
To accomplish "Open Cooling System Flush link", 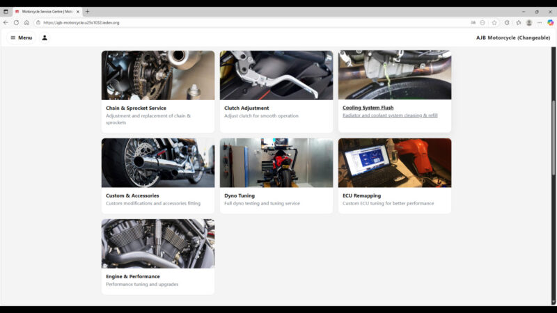I will (368, 108).
